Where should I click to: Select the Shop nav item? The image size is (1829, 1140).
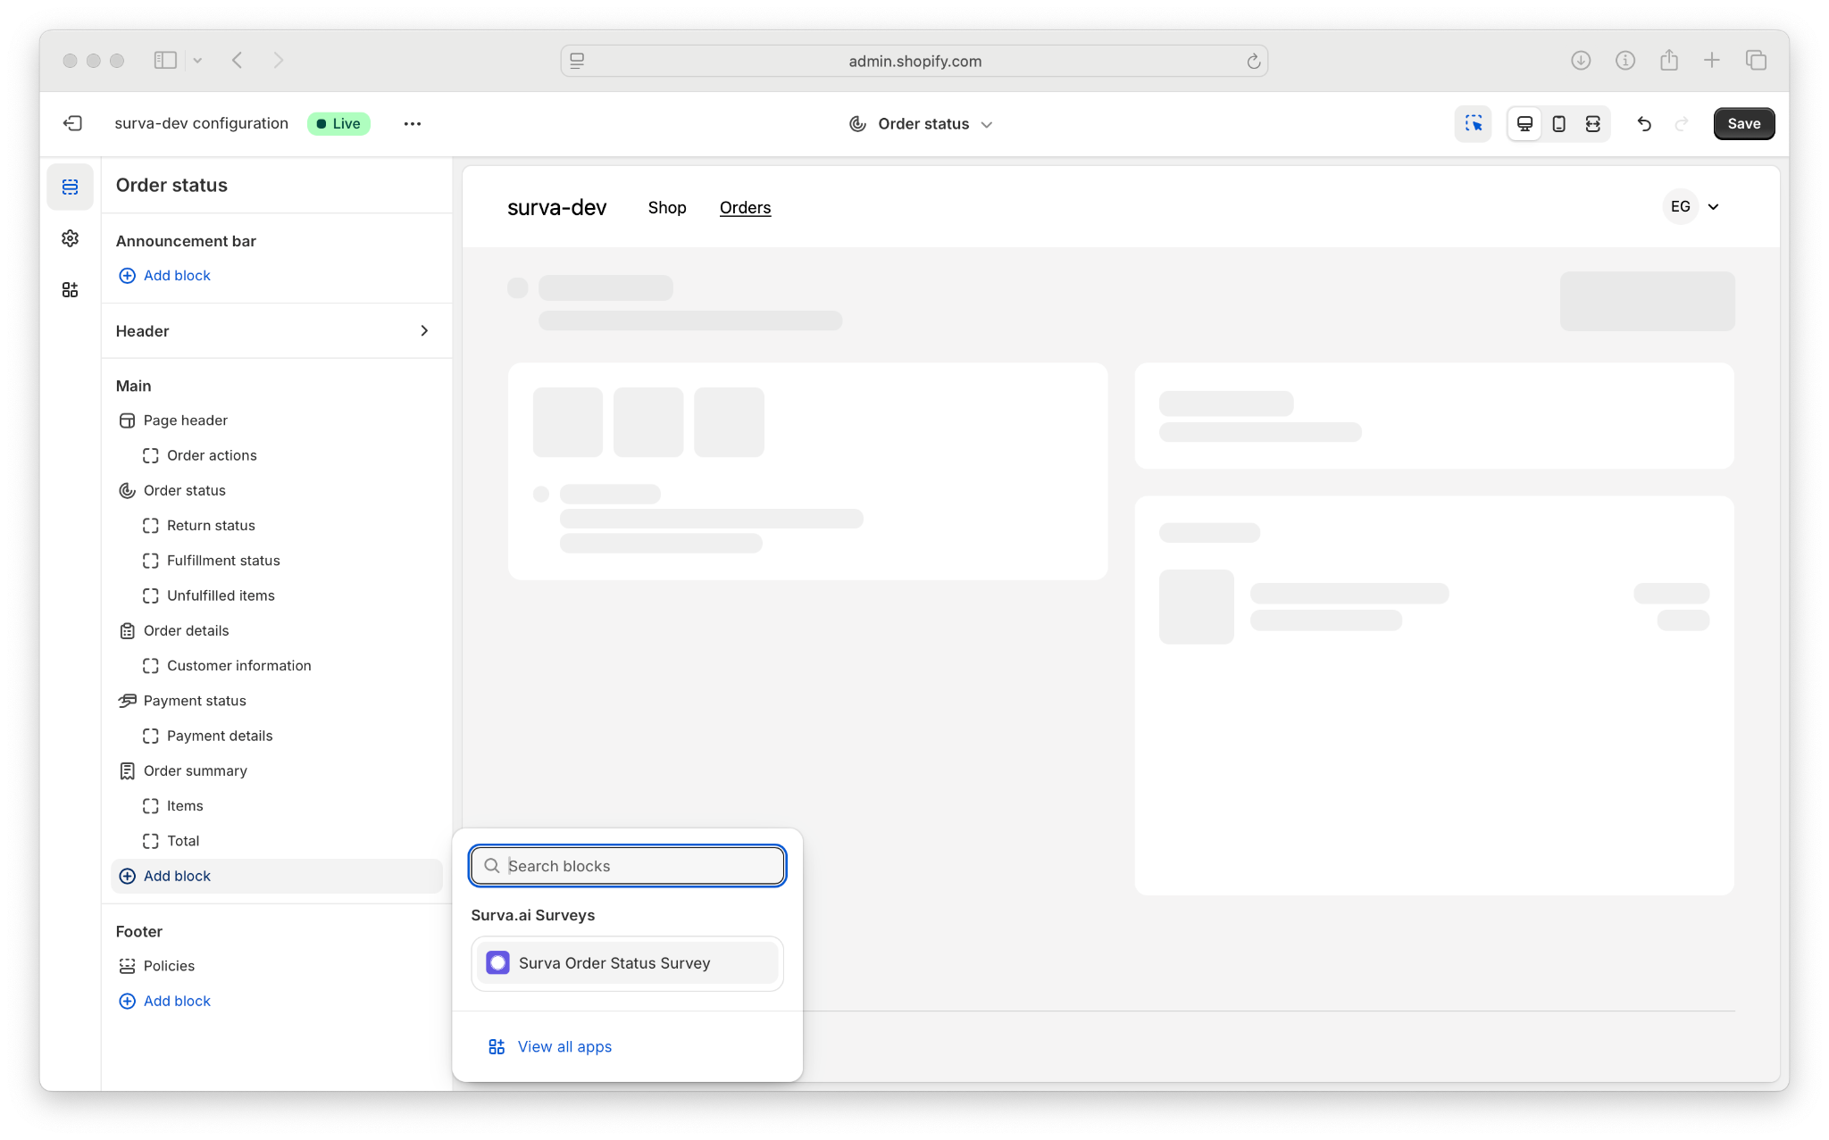click(667, 207)
